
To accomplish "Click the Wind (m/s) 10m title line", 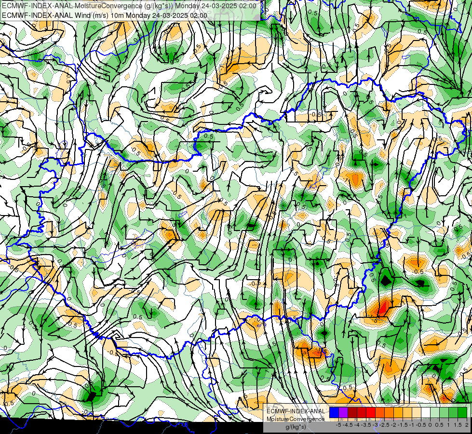I will click(x=105, y=15).
